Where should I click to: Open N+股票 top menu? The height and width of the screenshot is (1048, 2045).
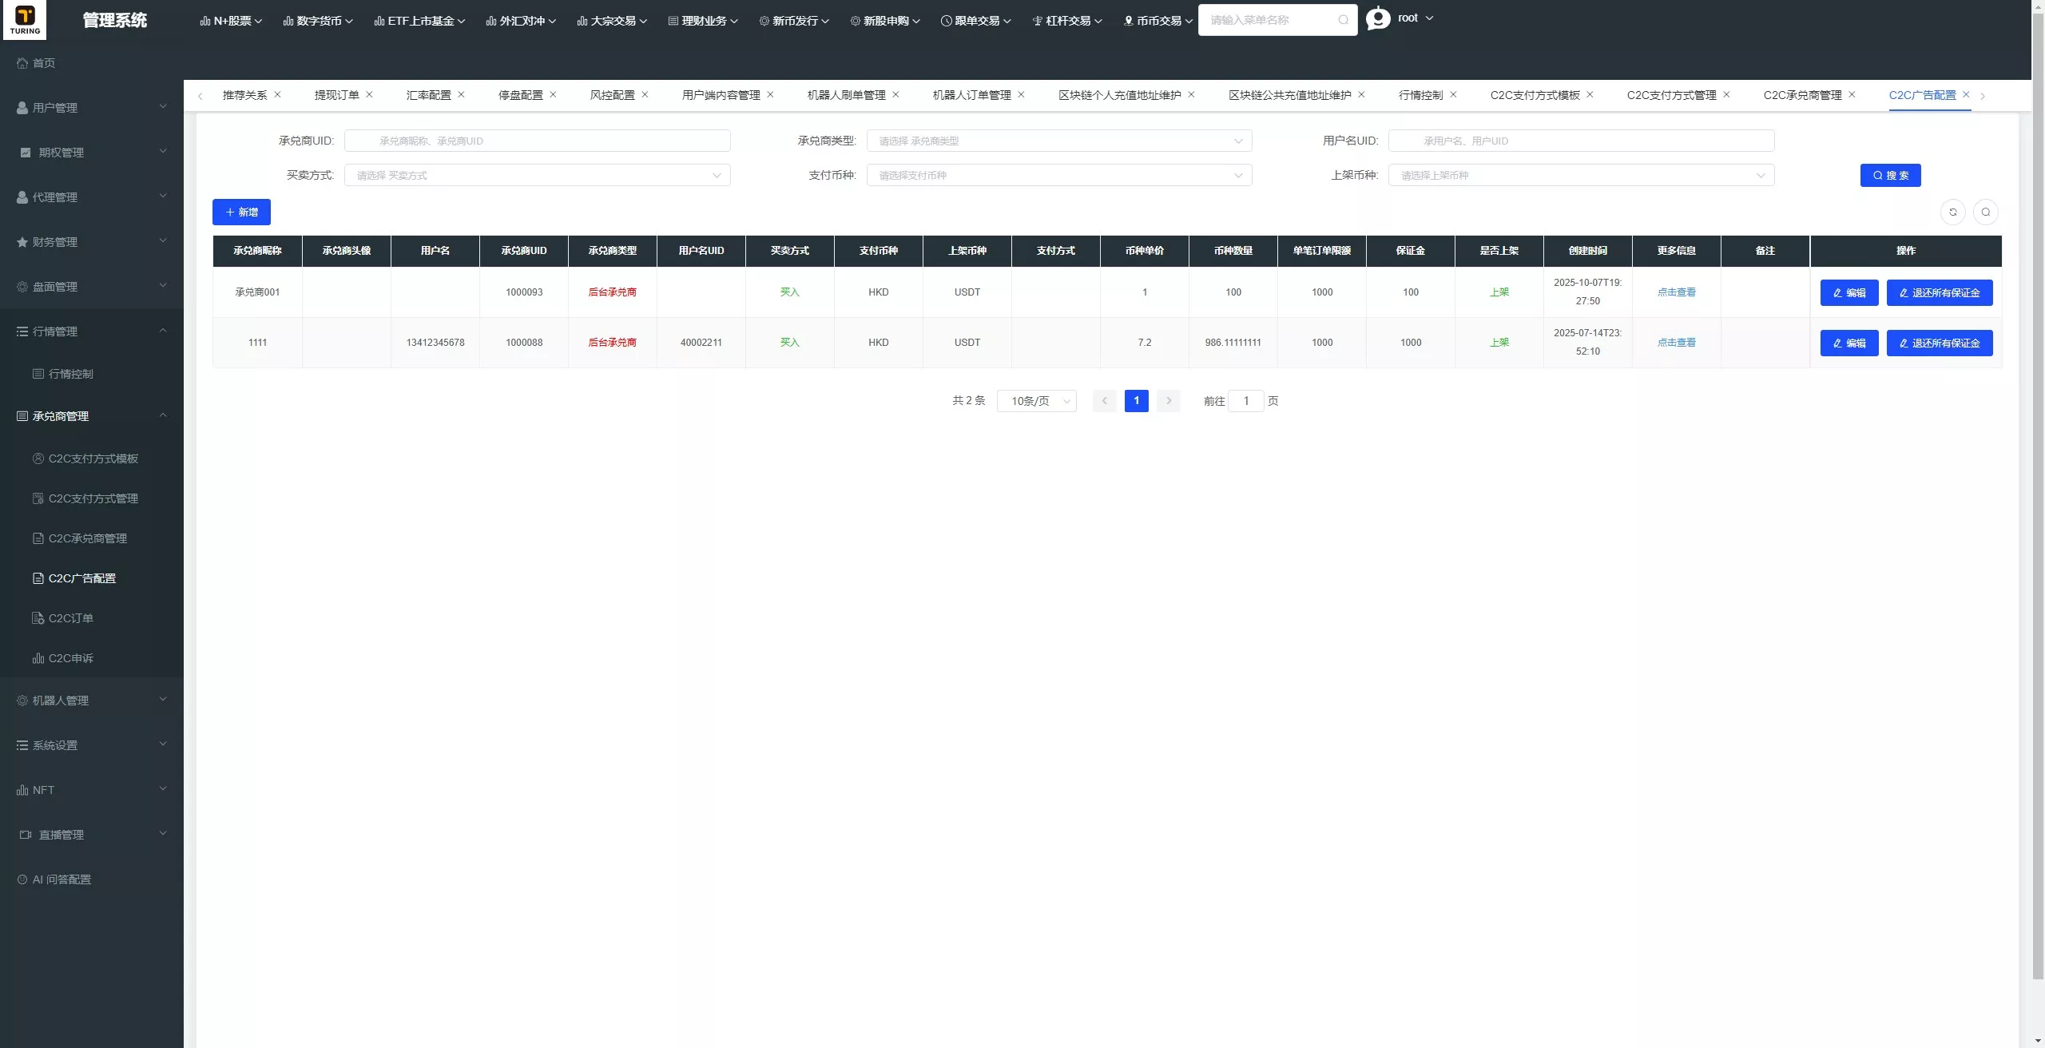pos(231,21)
